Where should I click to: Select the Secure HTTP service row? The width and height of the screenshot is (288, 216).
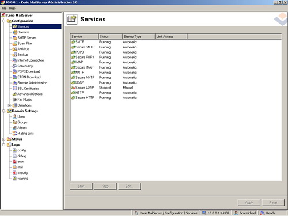[x=176, y=98]
